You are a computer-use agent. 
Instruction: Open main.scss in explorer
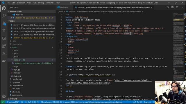(x=32, y=73)
